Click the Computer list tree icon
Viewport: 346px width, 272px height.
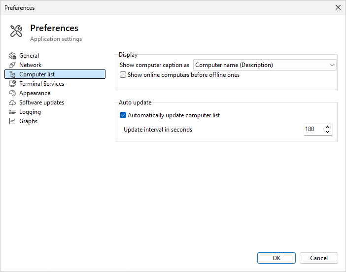point(13,74)
